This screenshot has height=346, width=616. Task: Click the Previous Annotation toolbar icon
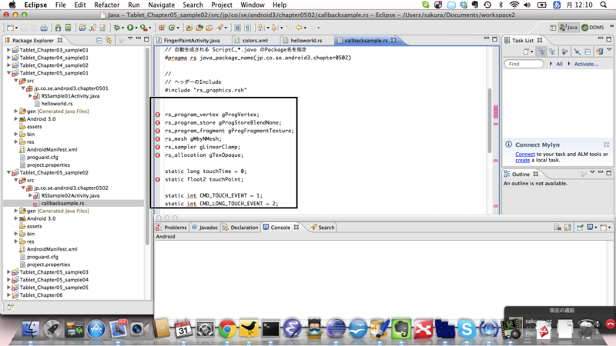[x=274, y=28]
